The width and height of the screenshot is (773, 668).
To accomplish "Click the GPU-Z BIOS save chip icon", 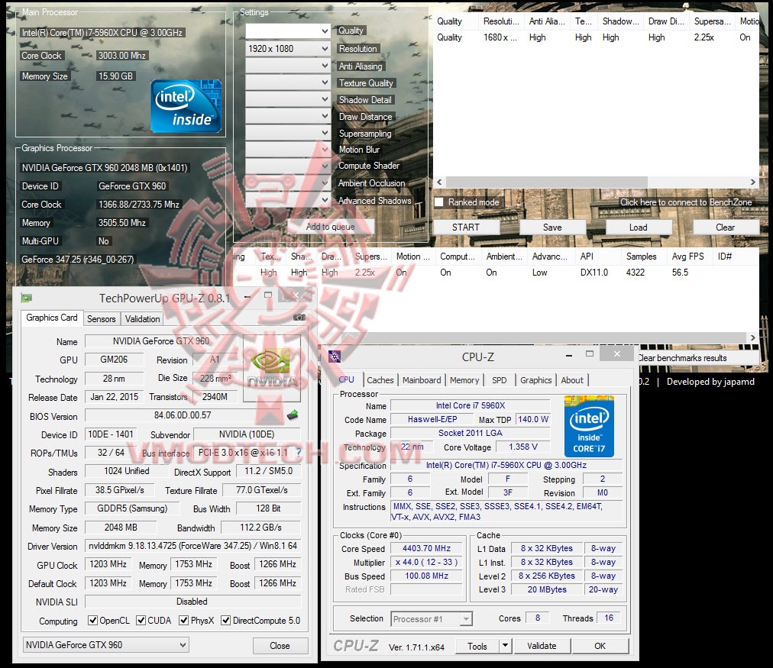I will point(293,415).
